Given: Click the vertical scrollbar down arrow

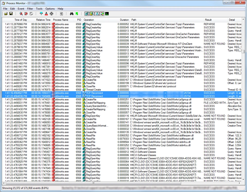Looking at the screenshot, I should tap(243, 180).
